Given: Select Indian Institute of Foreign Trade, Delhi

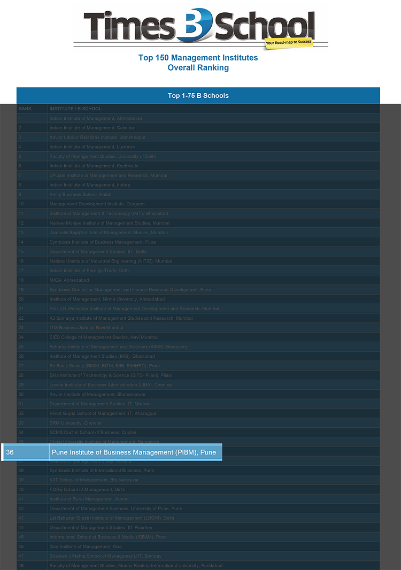Looking at the screenshot, I should (x=89, y=271).
